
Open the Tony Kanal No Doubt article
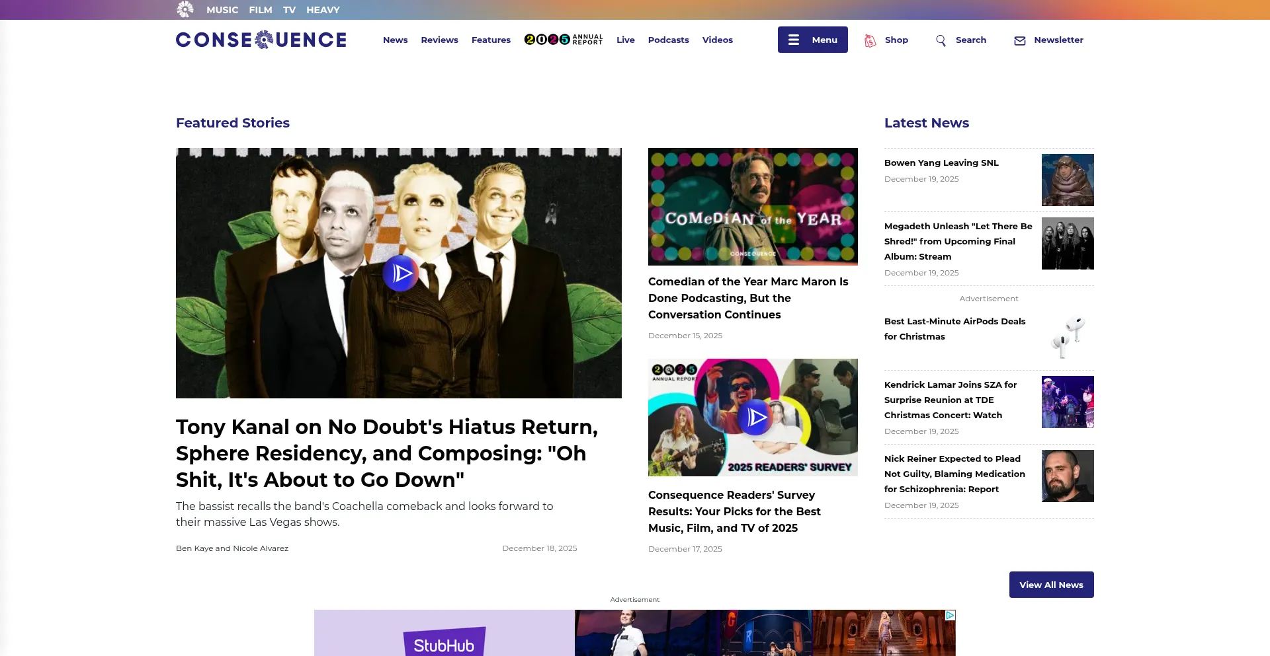point(386,453)
